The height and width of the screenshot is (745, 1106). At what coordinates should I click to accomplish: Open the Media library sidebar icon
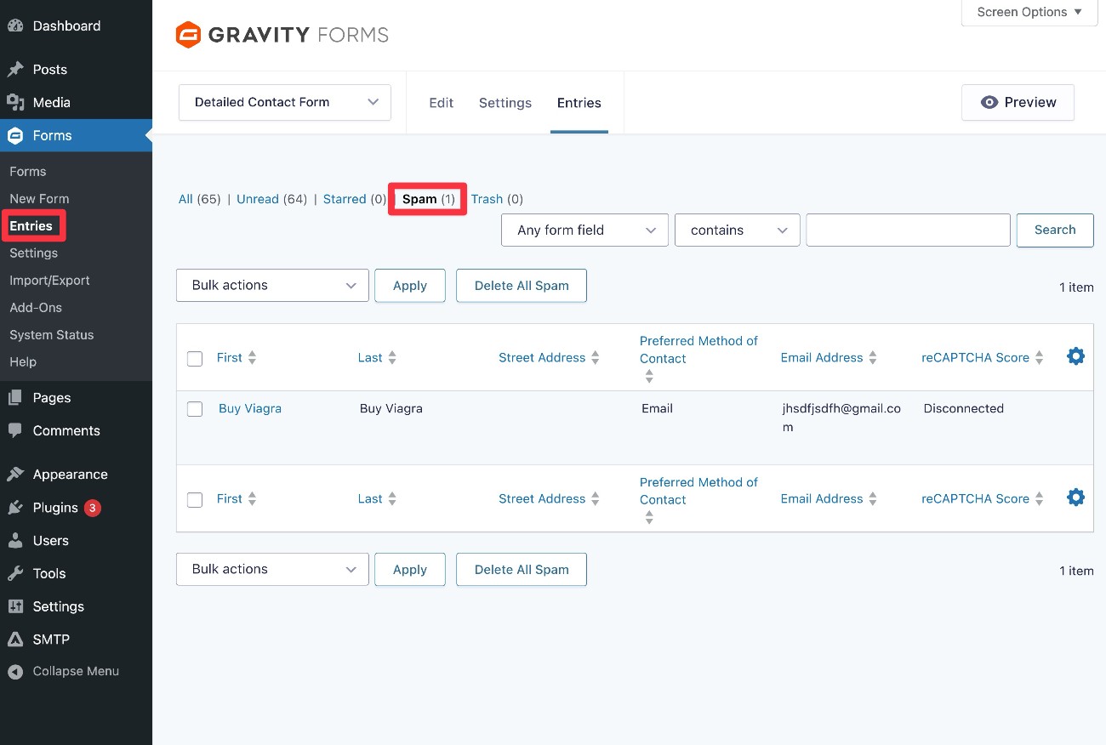(15, 102)
